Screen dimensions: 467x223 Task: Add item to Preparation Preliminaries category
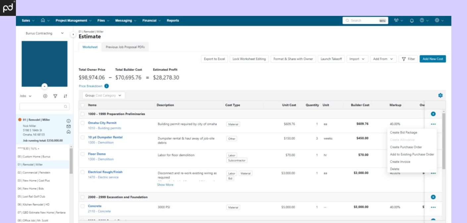(433, 114)
